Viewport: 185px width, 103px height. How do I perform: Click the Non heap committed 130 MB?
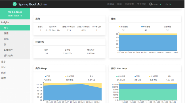pyautogui.click(x=154, y=80)
